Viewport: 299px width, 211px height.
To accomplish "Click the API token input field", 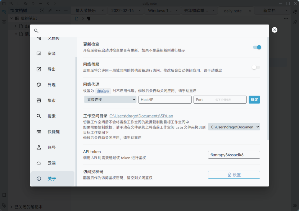I will (234, 155).
